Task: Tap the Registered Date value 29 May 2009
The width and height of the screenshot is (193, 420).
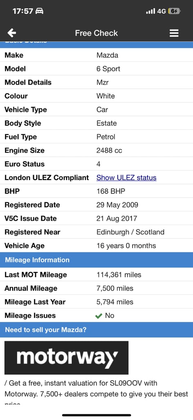Action: click(x=117, y=205)
